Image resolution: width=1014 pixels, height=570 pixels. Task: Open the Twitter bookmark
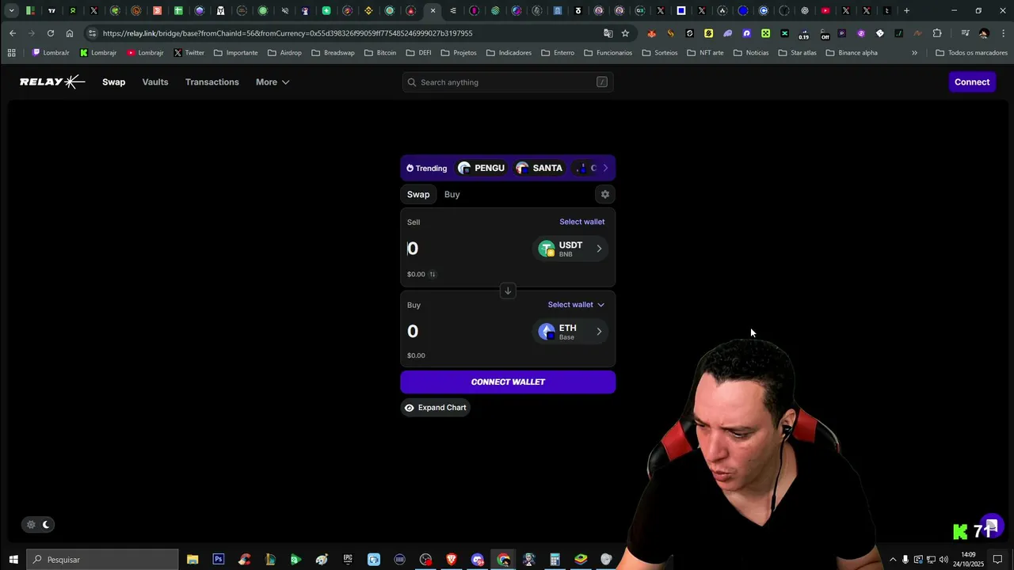(x=189, y=53)
